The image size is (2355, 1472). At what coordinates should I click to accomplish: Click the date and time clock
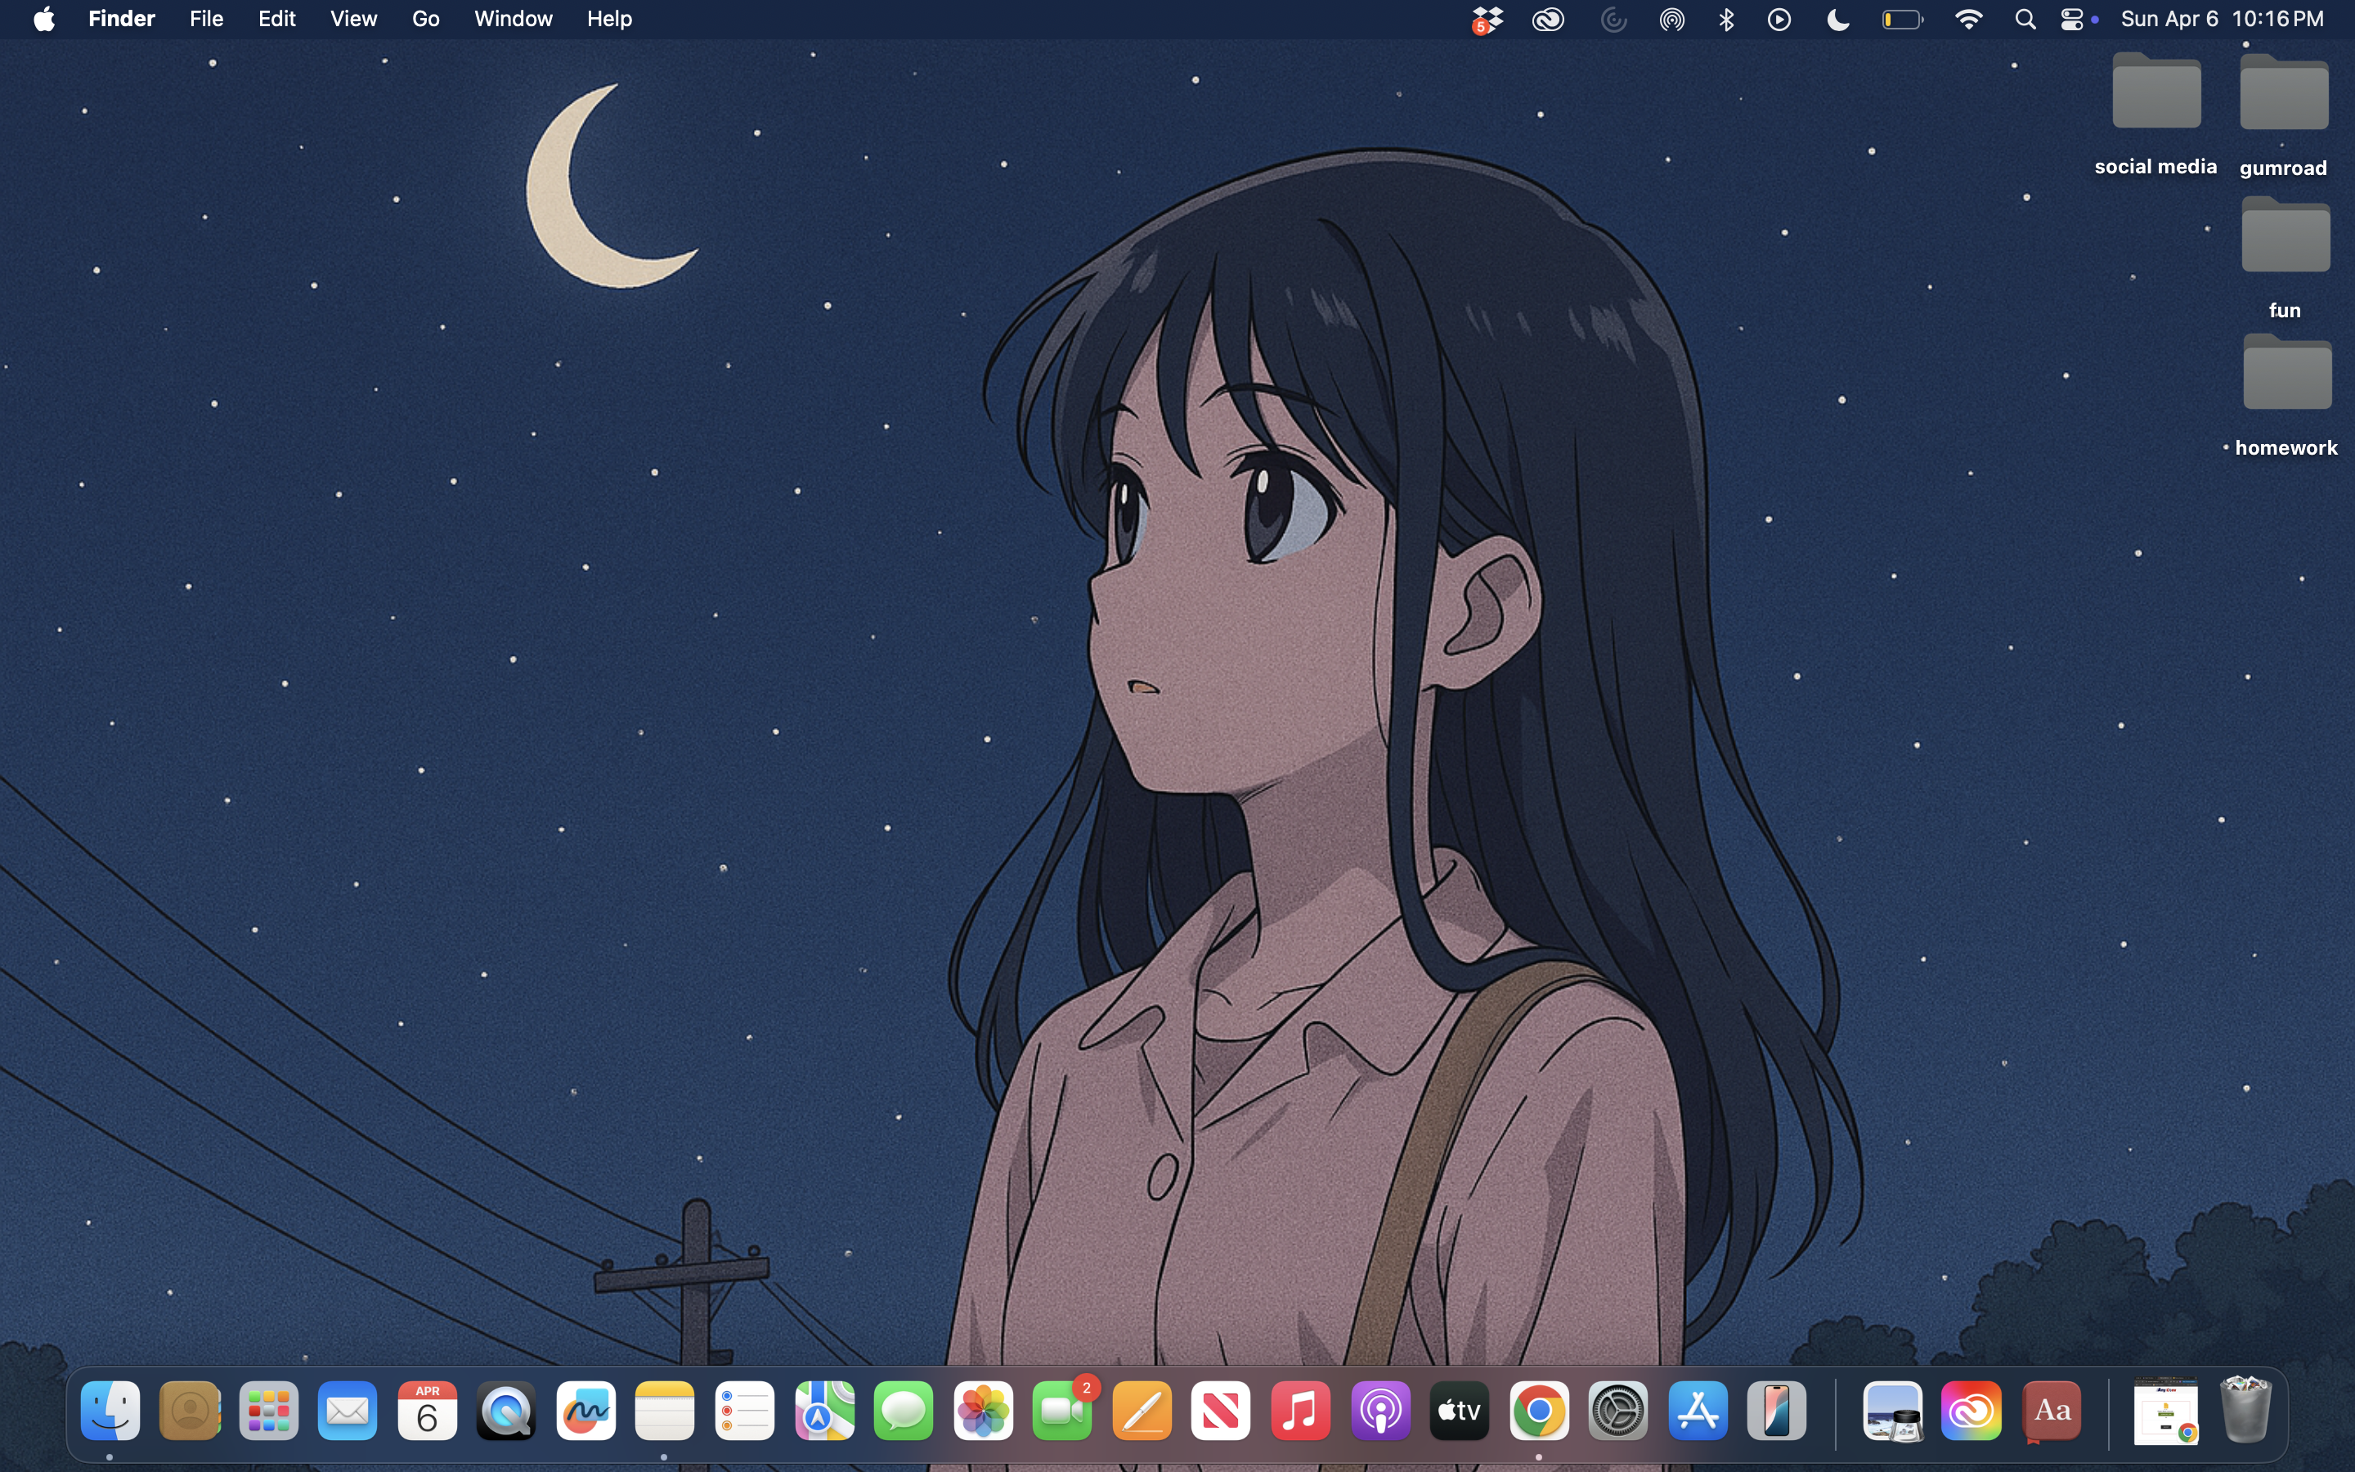pyautogui.click(x=2222, y=19)
